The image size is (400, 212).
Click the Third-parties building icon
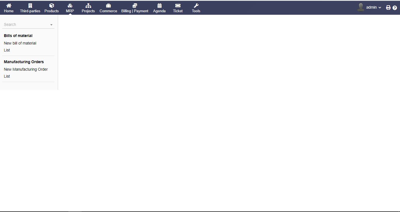click(x=30, y=6)
